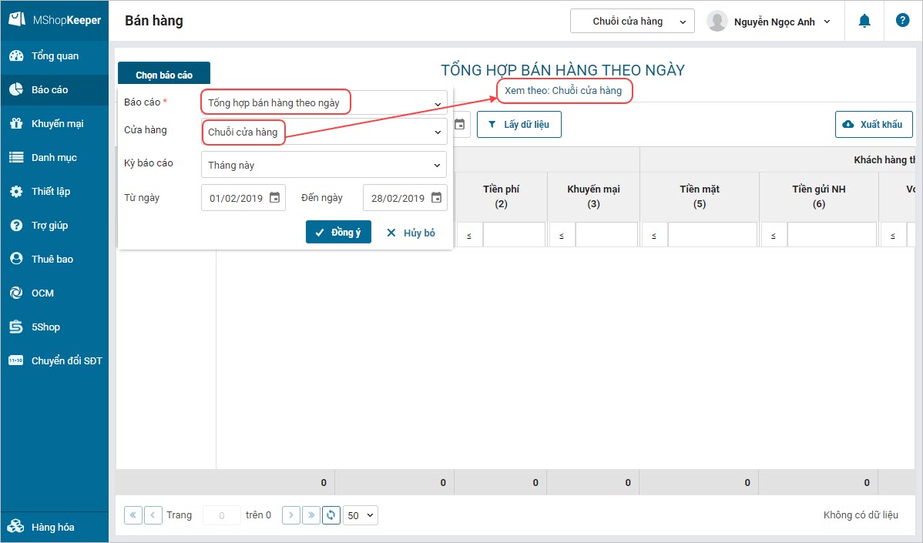
Task: Click the refresh data icon in pager
Action: pos(331,515)
